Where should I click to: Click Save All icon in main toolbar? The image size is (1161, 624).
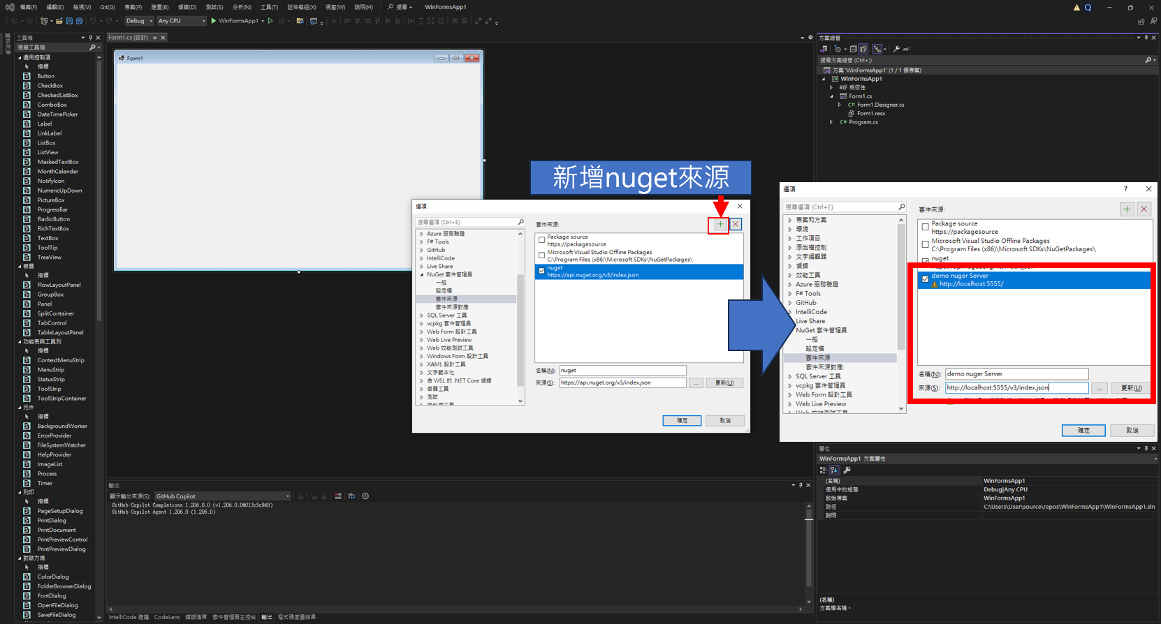pyautogui.click(x=79, y=21)
